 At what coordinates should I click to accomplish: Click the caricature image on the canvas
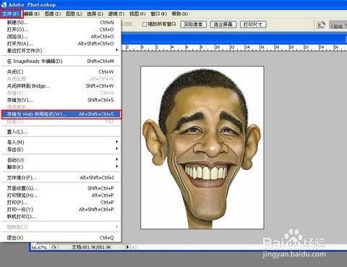[x=202, y=148]
